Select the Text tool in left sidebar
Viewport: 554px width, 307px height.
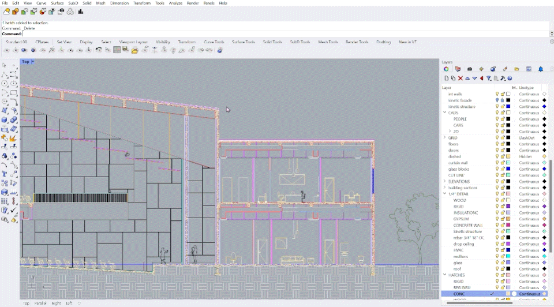[4, 174]
